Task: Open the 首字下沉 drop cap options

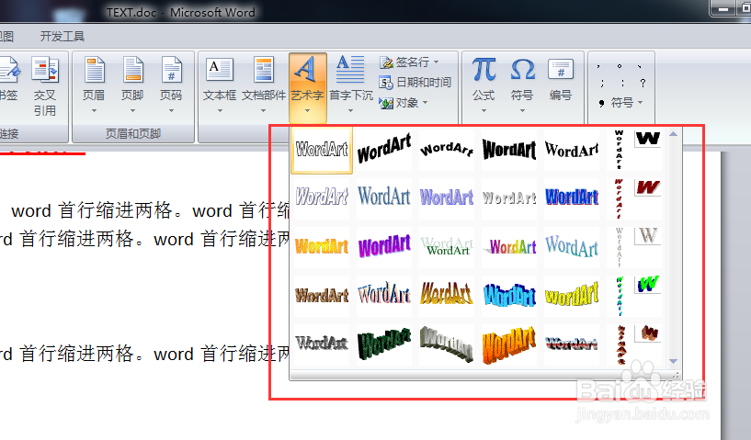Action: 350,86
